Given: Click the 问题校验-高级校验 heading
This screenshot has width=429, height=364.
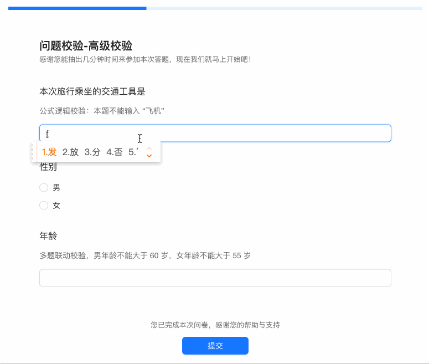Looking at the screenshot, I should [86, 46].
